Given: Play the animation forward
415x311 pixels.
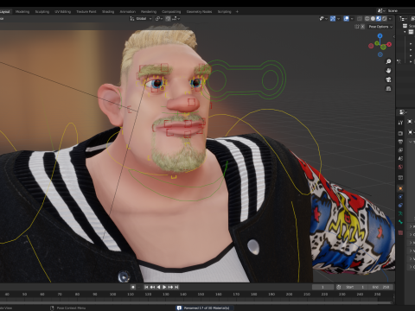Looking at the screenshot, I should pyautogui.click(x=164, y=287).
